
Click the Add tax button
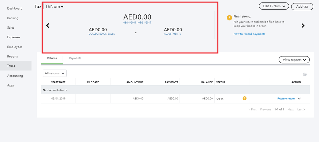pos(302,6)
